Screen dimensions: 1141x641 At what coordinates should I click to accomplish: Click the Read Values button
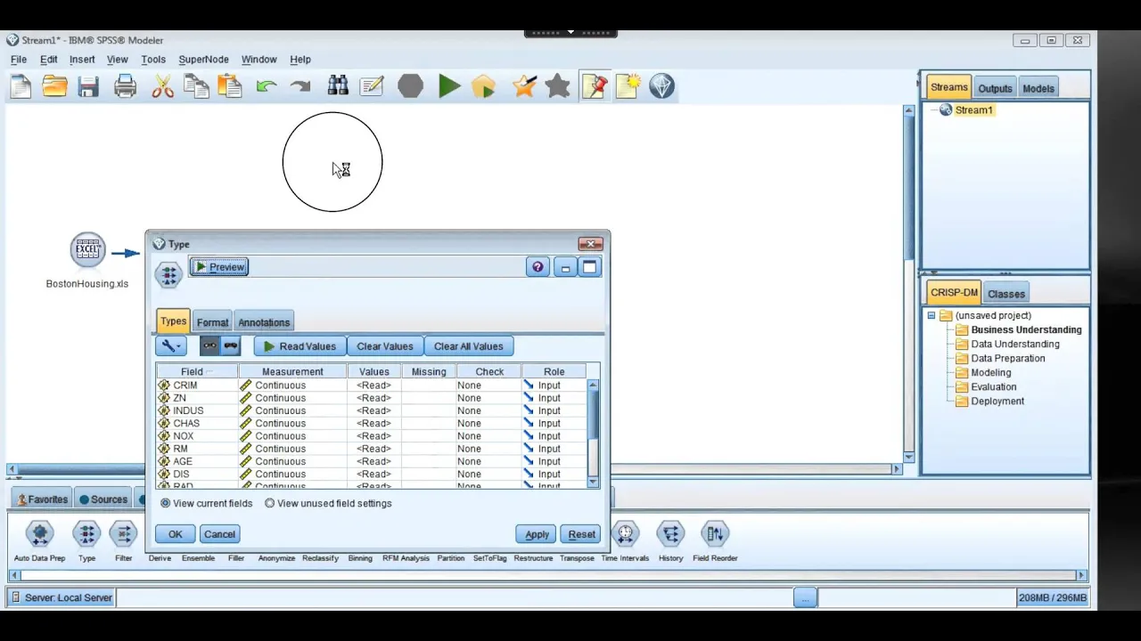pyautogui.click(x=299, y=346)
